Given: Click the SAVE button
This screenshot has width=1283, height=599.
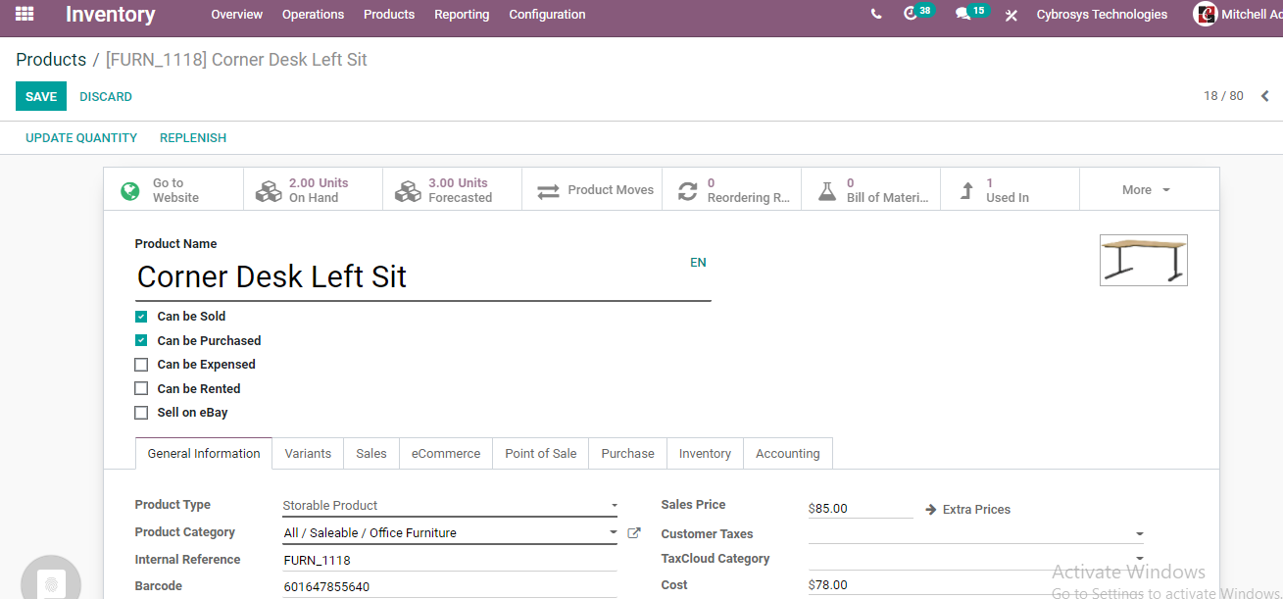Looking at the screenshot, I should click(41, 96).
